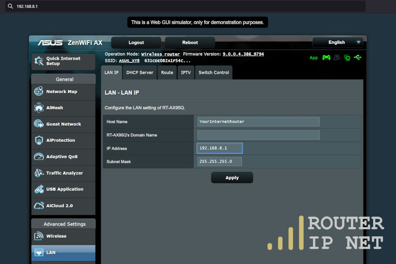Switch to the Switch Control tab

pyautogui.click(x=214, y=72)
